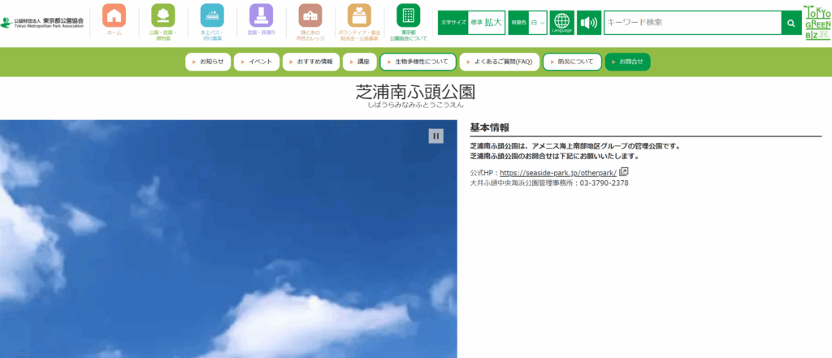Click the Home (ホーム) icon

(x=115, y=16)
